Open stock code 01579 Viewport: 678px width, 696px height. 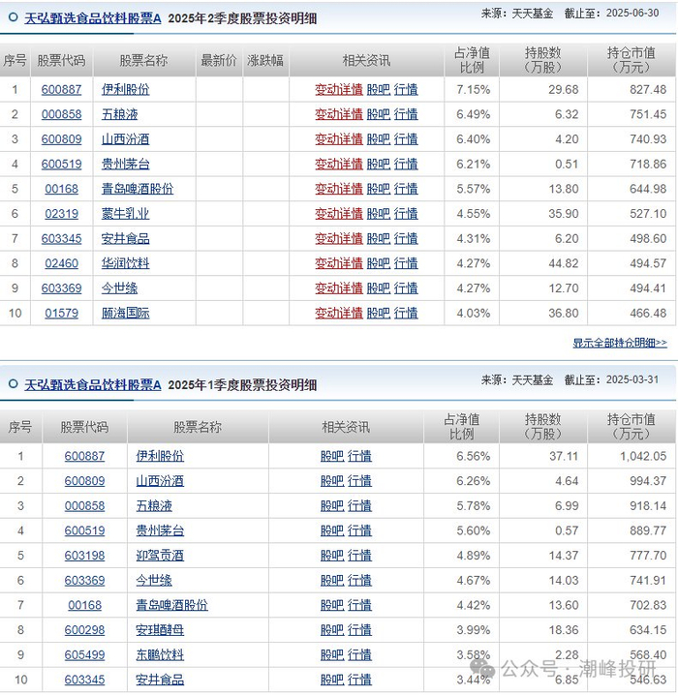coord(61,314)
